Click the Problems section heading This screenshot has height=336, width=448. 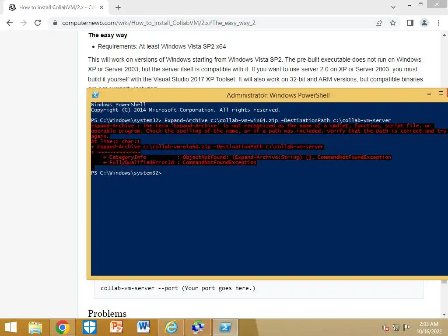[x=107, y=313]
